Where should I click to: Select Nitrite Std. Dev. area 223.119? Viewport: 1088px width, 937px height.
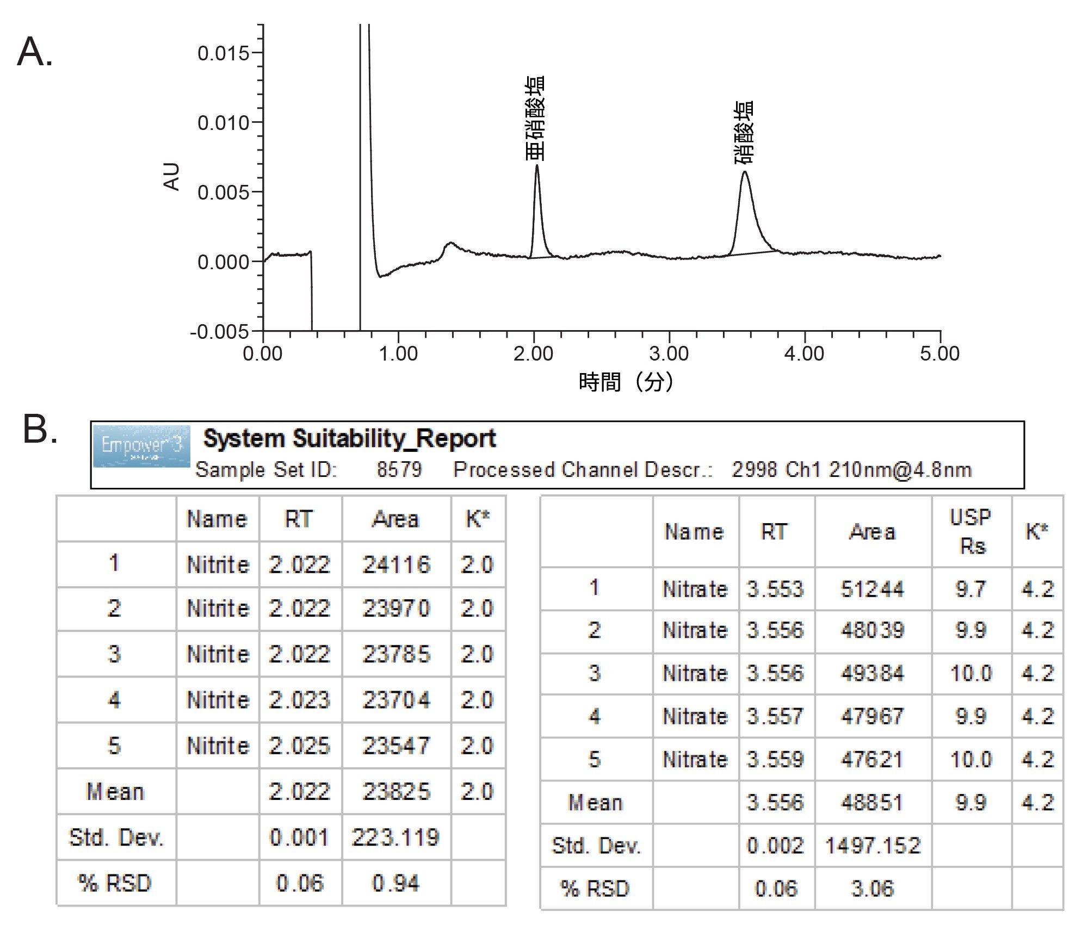pyautogui.click(x=395, y=837)
